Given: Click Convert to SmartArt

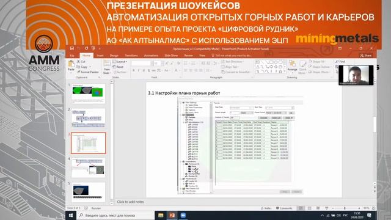Looking at the screenshot, I should [236, 72].
